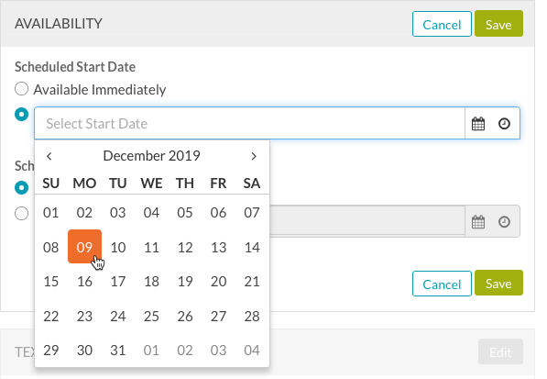Pick the greyed January 04 date
The height and width of the screenshot is (379, 547).
(252, 350)
